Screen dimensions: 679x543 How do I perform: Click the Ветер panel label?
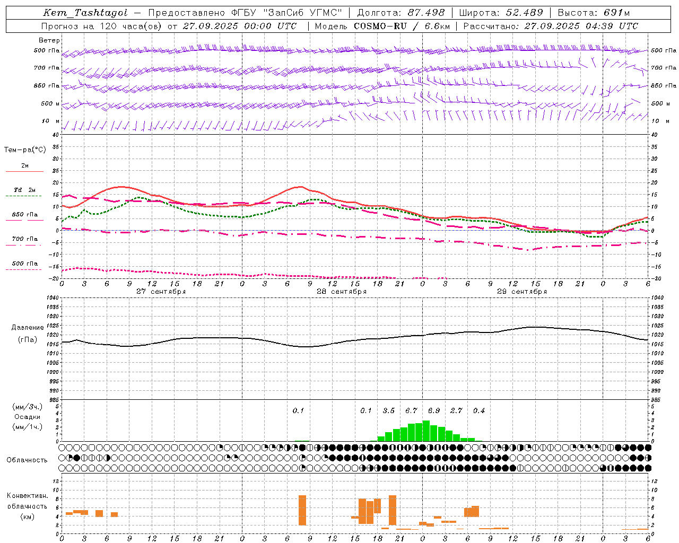(49, 40)
